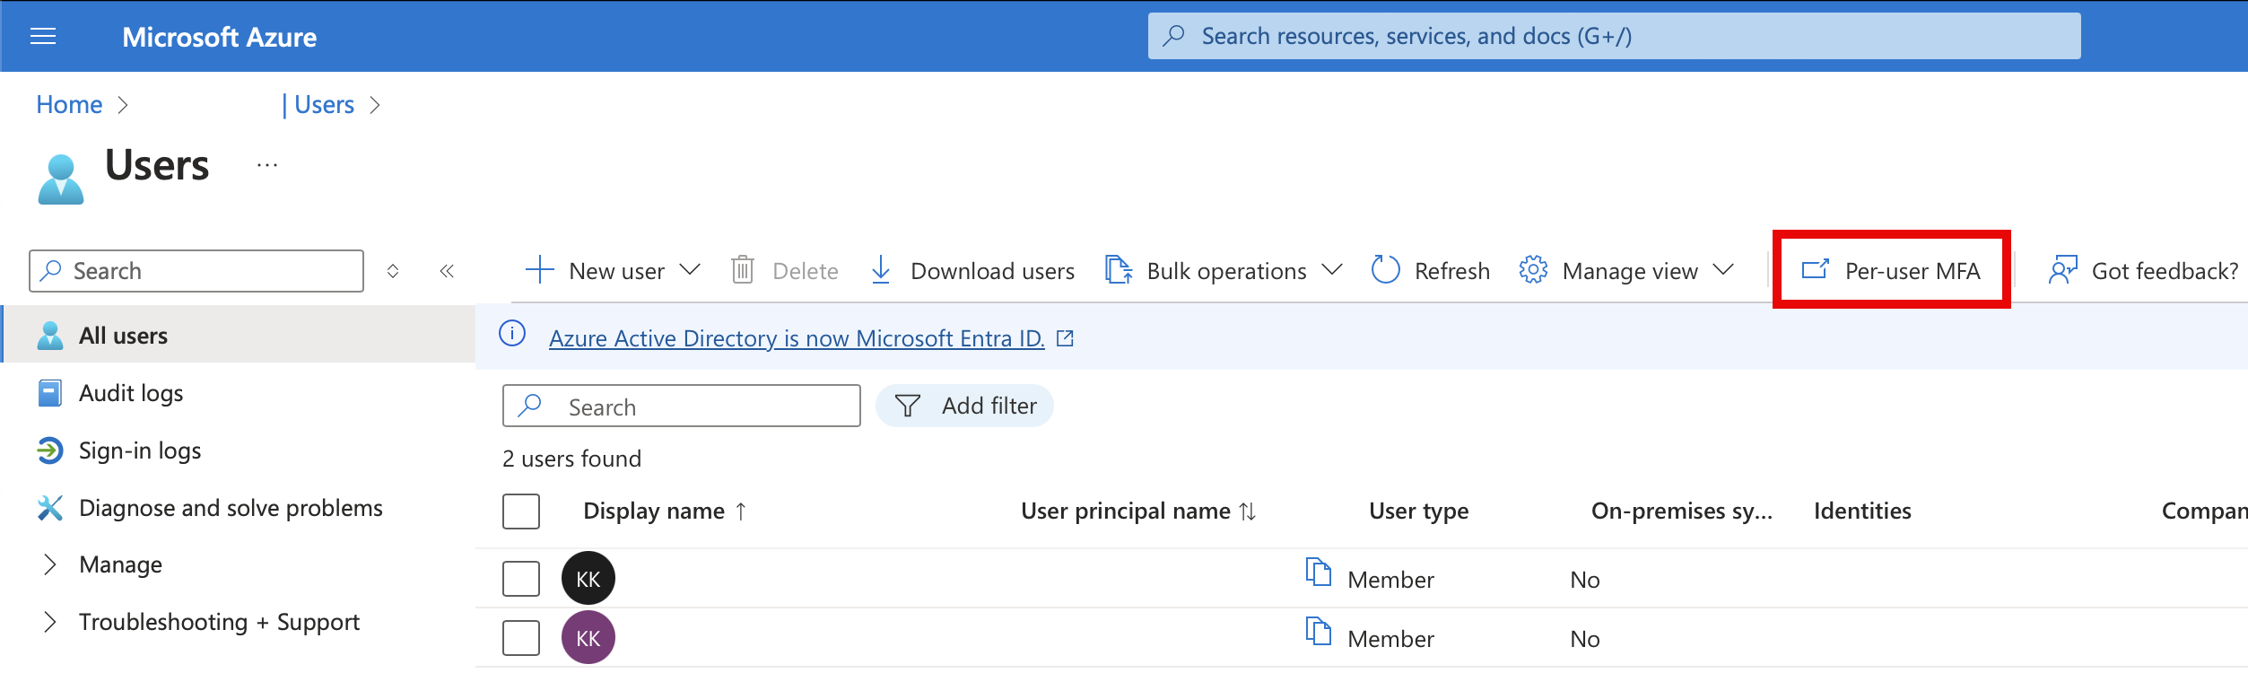Click the Per-user MFA button
The image size is (2248, 682).
(x=1891, y=270)
